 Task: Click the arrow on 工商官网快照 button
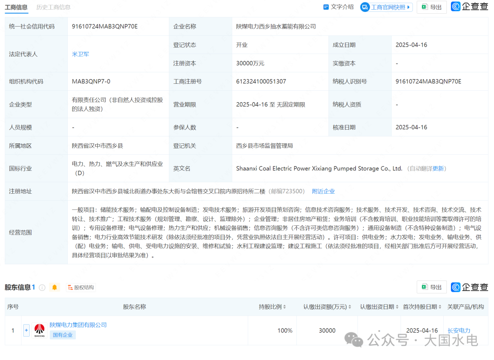coord(408,7)
